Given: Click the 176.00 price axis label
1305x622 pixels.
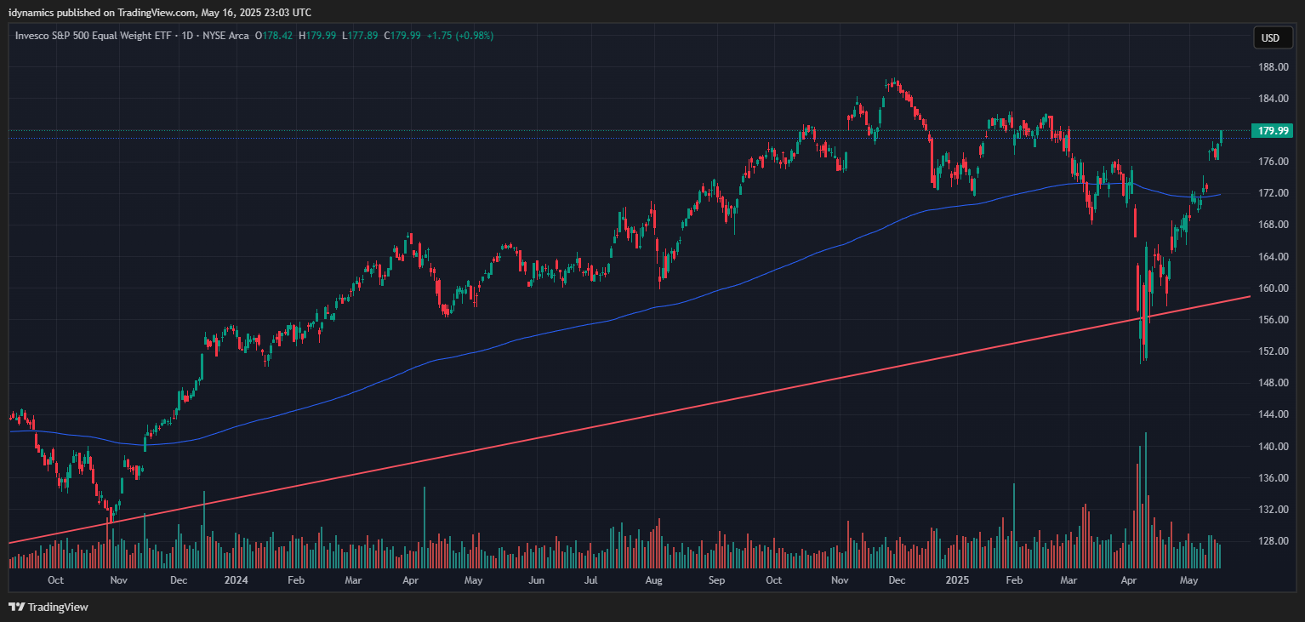Looking at the screenshot, I should coord(1273,162).
